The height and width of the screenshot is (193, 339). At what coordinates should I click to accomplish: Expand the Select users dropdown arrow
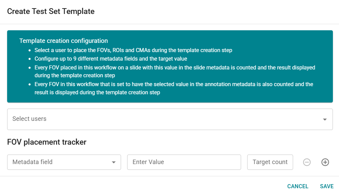click(x=325, y=119)
